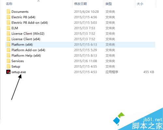Click the 455 KB size value
Image resolution: width=163 pixels, height=130 pixels.
point(149,72)
